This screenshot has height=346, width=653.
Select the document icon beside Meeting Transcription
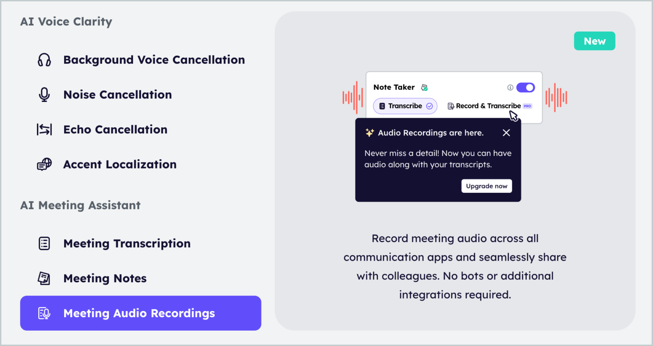point(44,243)
